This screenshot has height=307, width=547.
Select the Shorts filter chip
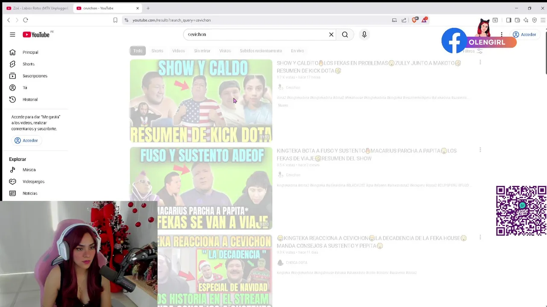click(157, 51)
